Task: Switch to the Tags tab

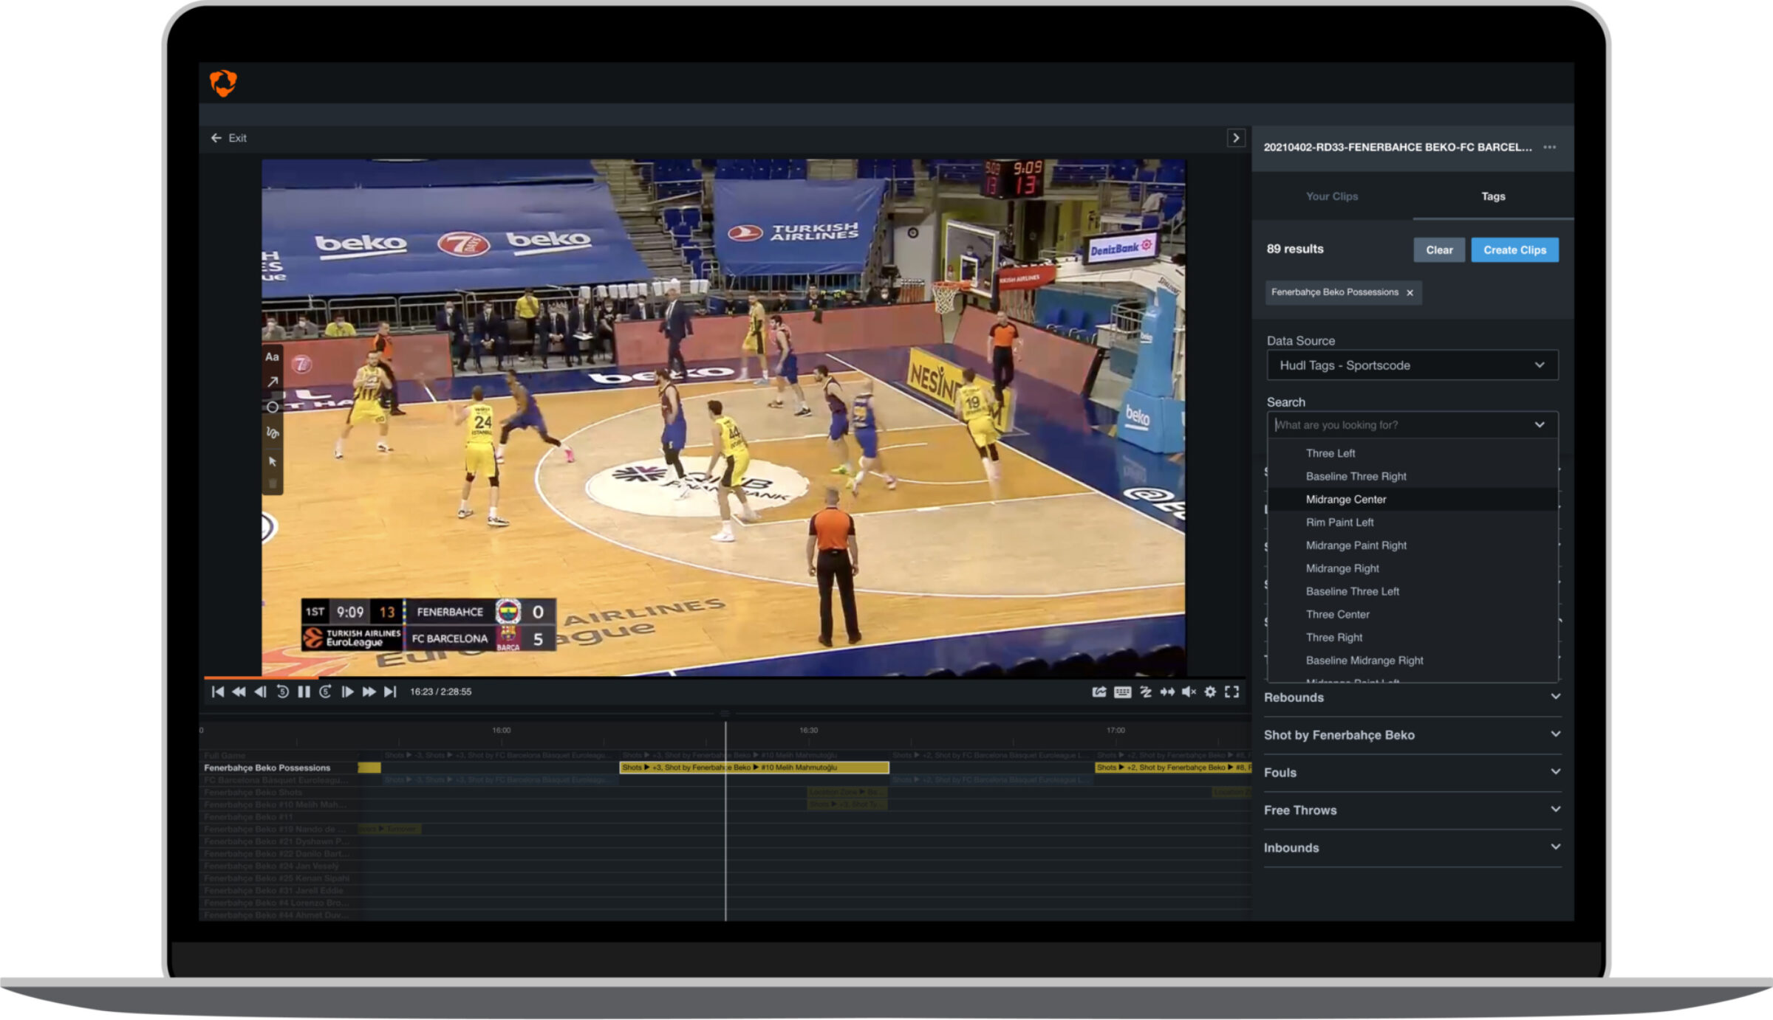Action: (1492, 196)
